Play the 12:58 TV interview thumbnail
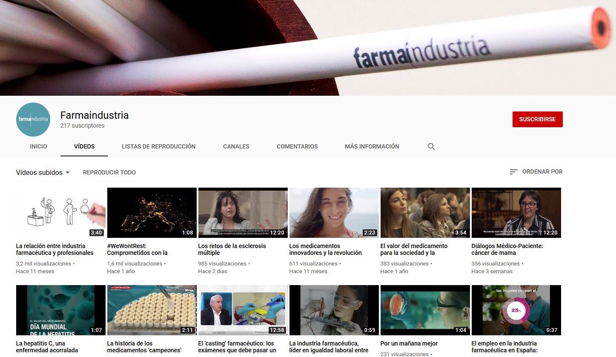The image size is (616, 357). (x=243, y=310)
